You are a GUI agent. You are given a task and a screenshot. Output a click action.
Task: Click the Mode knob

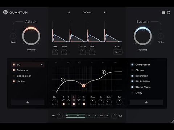(64, 52)
